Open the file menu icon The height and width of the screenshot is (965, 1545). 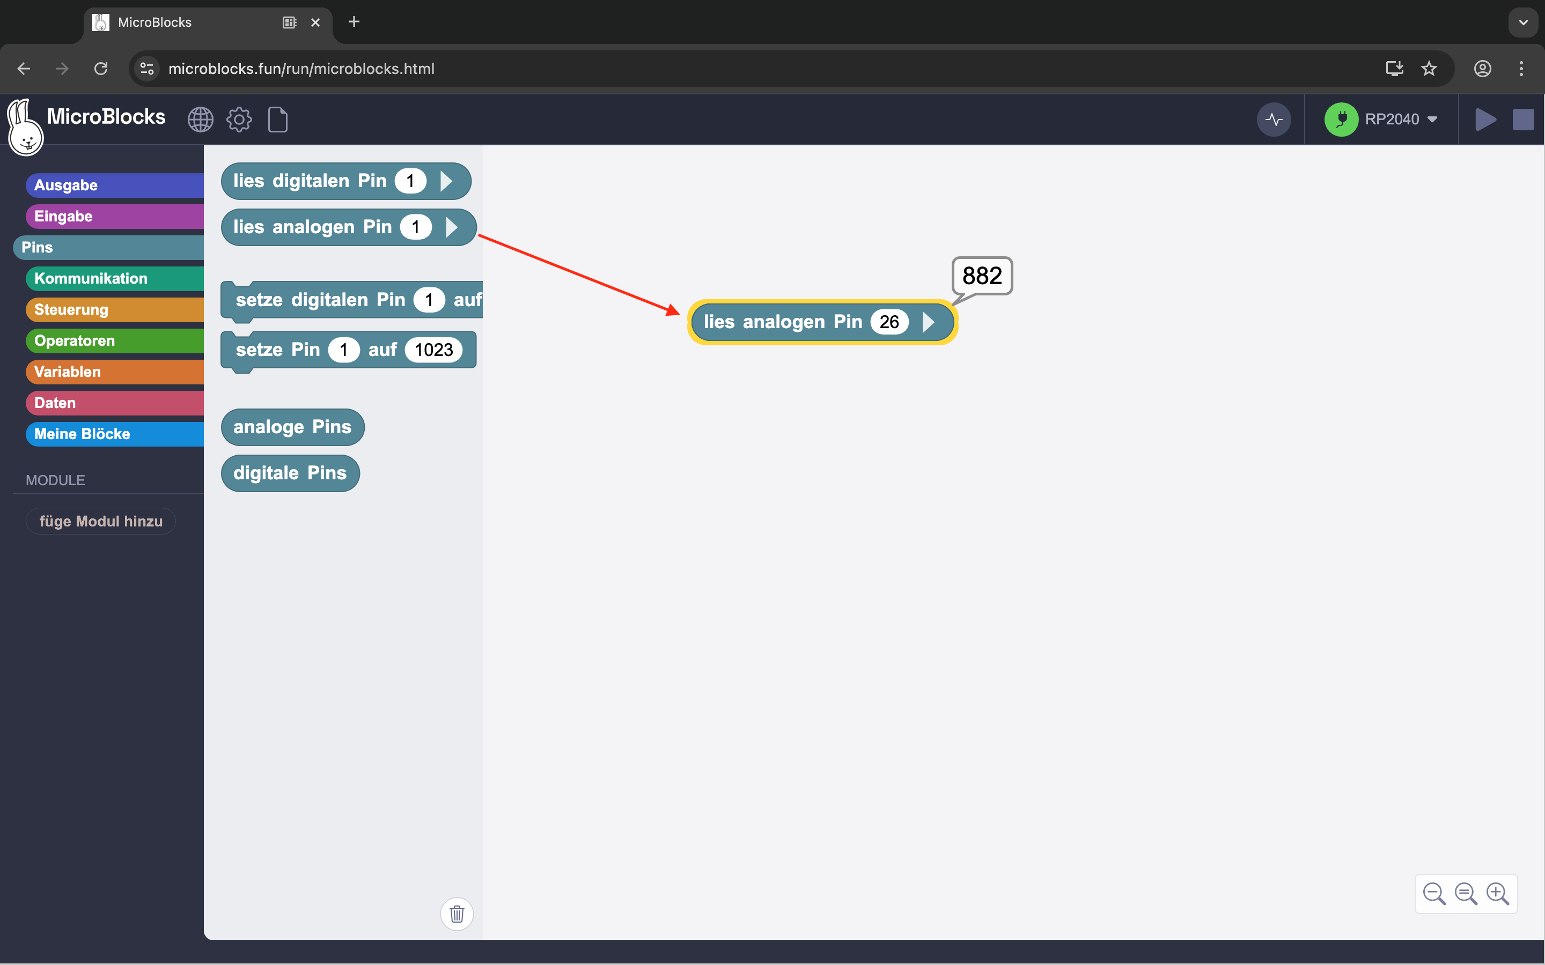point(278,120)
